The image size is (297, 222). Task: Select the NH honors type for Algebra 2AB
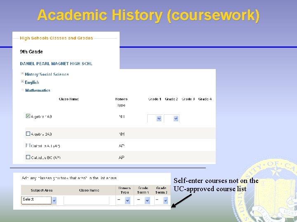click(x=121, y=134)
